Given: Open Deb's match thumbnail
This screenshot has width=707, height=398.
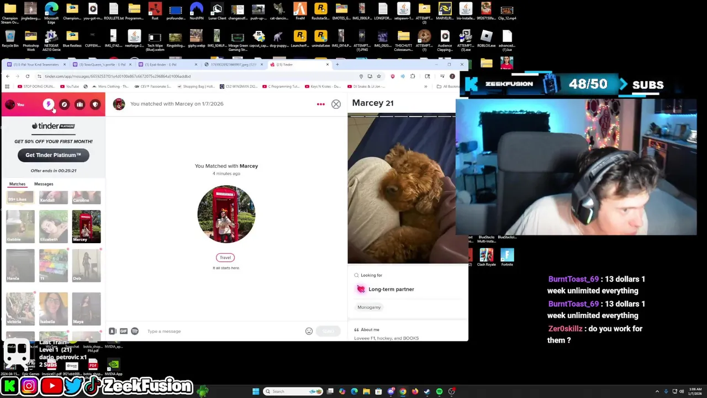Looking at the screenshot, I should 86,265.
